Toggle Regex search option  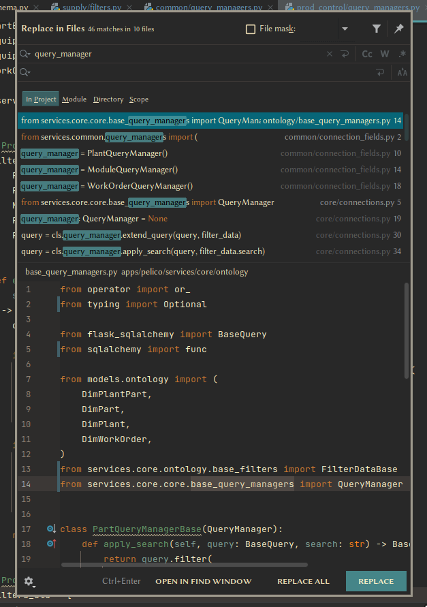[402, 55]
